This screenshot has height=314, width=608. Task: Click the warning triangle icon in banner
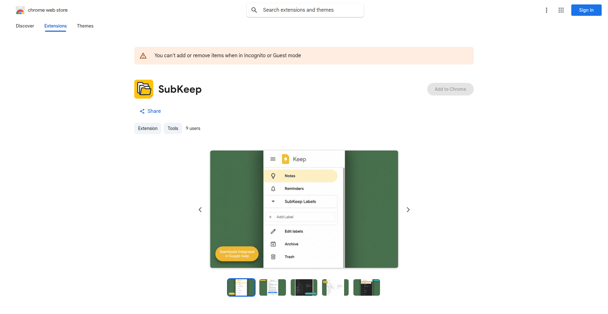click(143, 56)
